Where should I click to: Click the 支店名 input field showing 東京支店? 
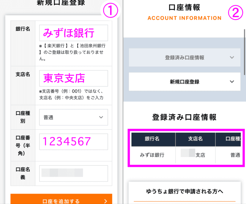click(73, 78)
